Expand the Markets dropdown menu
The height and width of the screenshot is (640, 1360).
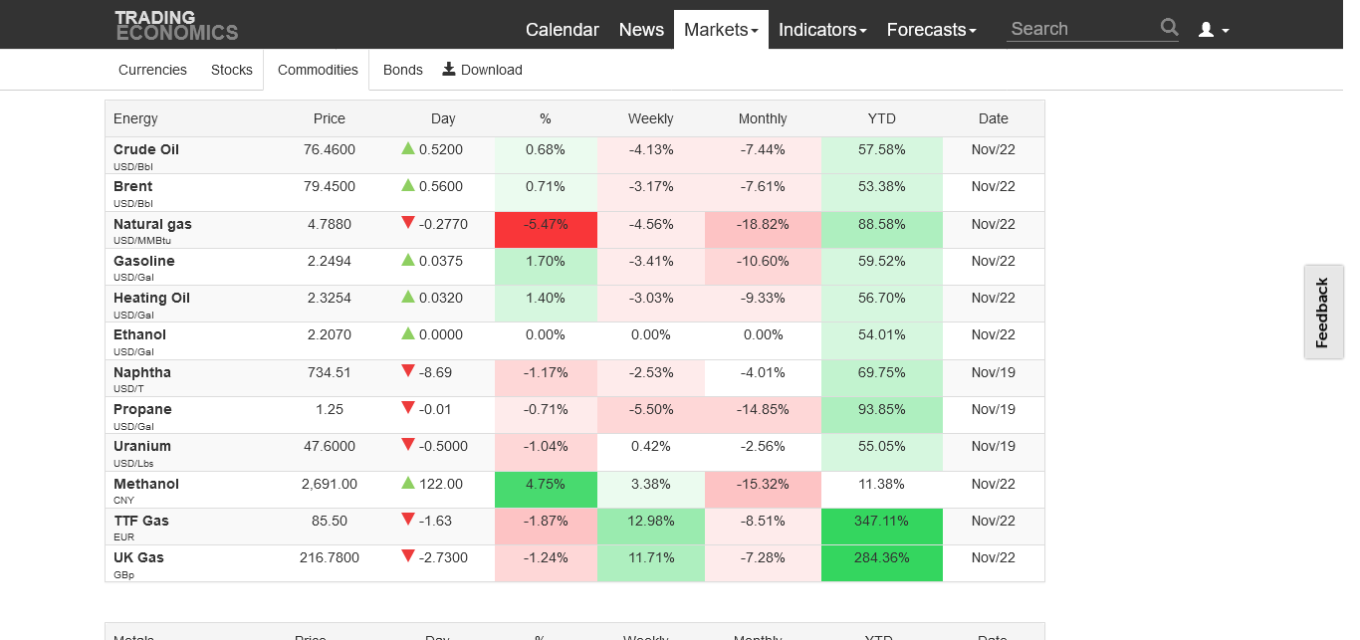pyautogui.click(x=721, y=30)
